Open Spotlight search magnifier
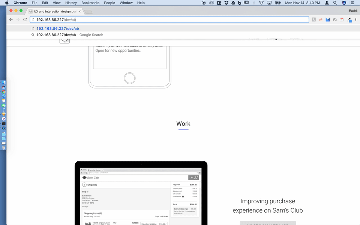 335,3
